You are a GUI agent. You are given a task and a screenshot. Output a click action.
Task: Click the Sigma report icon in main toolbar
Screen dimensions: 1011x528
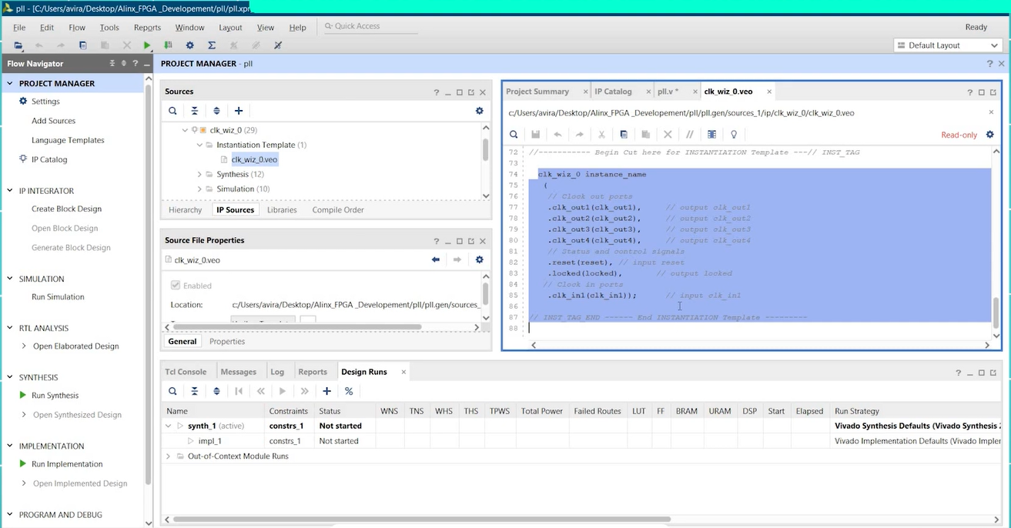212,45
